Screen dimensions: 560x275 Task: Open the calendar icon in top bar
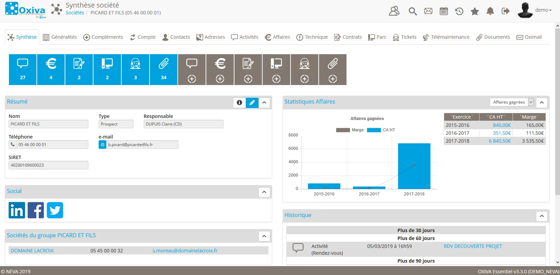pyautogui.click(x=444, y=11)
